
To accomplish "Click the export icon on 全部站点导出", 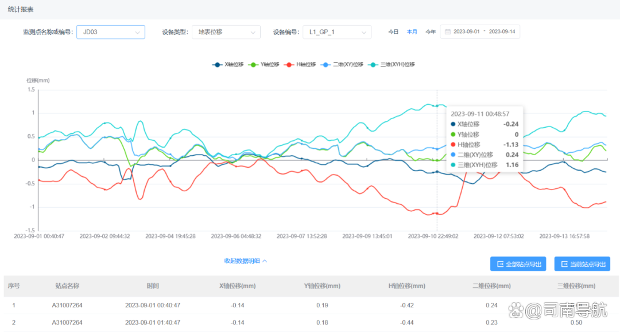I will [500, 264].
